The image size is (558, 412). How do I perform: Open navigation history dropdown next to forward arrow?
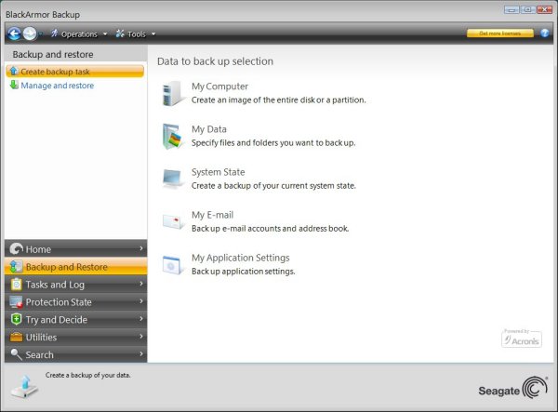(40, 34)
